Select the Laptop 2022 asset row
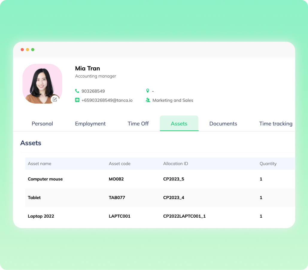This screenshot has width=308, height=270. tap(41, 216)
